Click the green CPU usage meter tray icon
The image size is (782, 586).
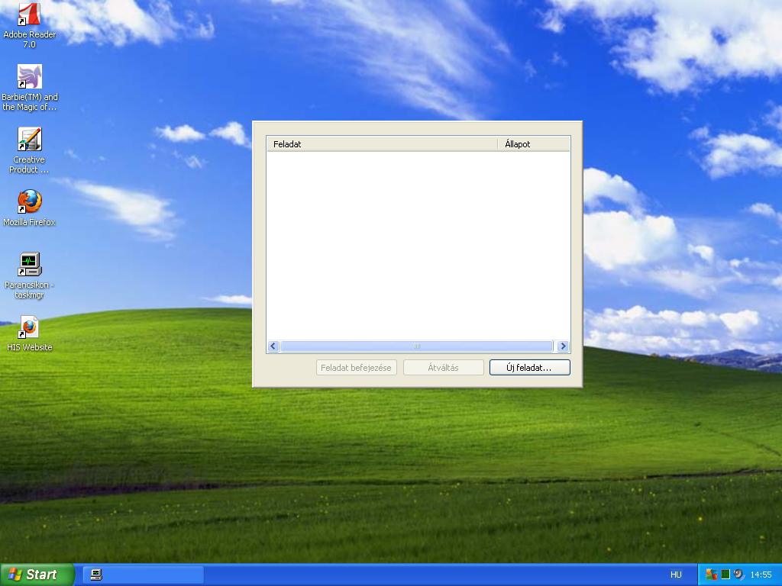[x=725, y=575]
